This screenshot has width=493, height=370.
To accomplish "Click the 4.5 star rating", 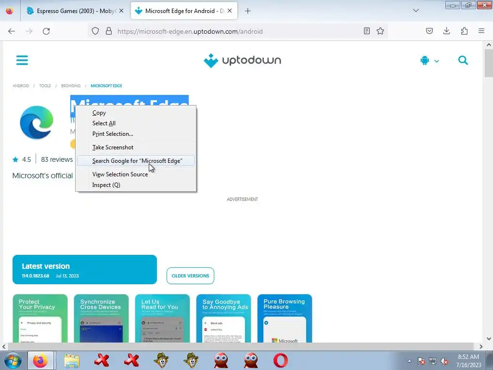I will tap(22, 159).
